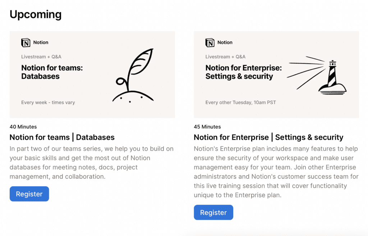Click the sprouting plant illustration
Screen dimensions: 368x236
[134, 76]
